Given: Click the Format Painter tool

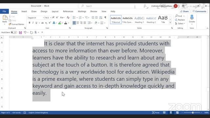Looking at the screenshot, I should point(16,24).
